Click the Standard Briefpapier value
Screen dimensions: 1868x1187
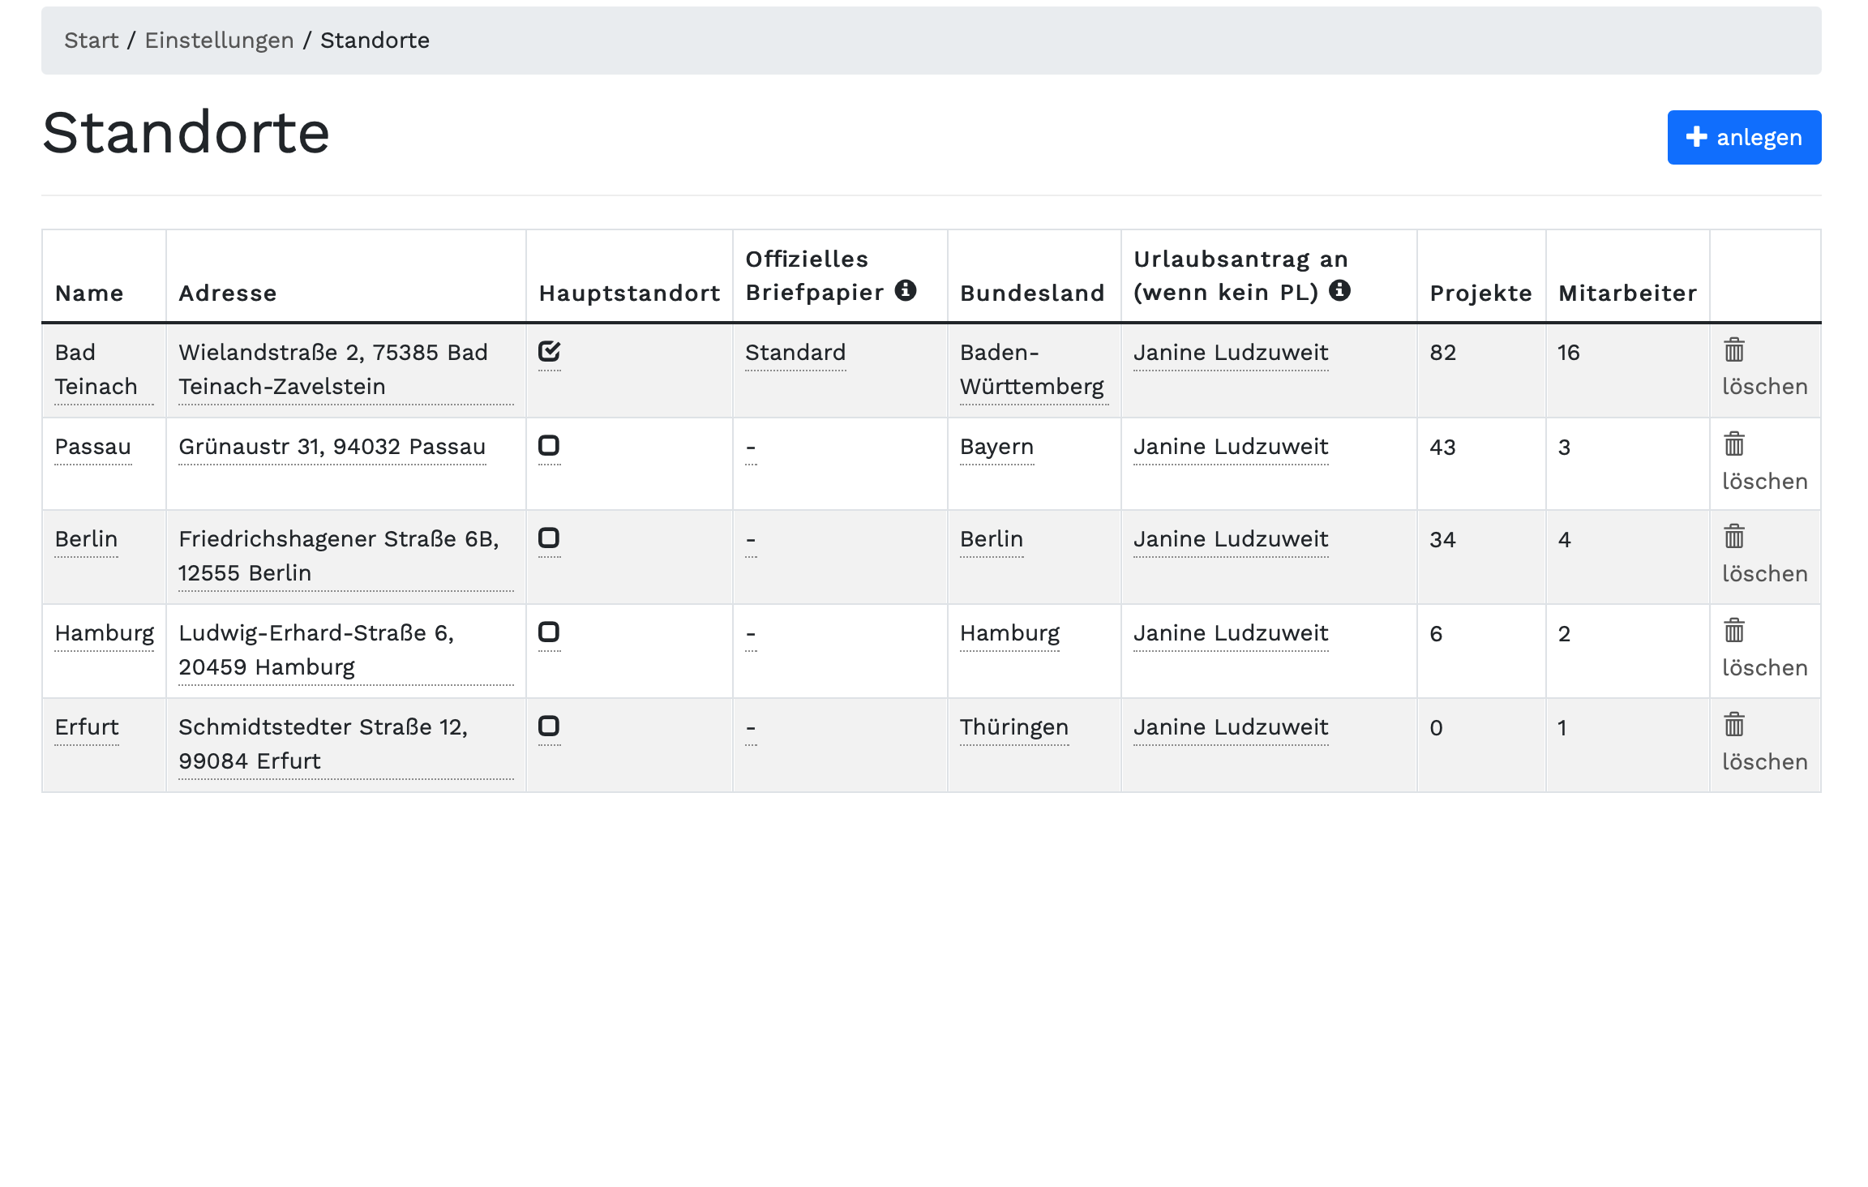tap(795, 353)
